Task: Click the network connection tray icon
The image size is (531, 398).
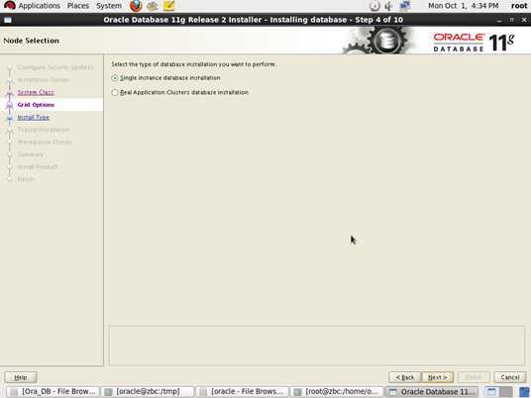Action: (404, 6)
